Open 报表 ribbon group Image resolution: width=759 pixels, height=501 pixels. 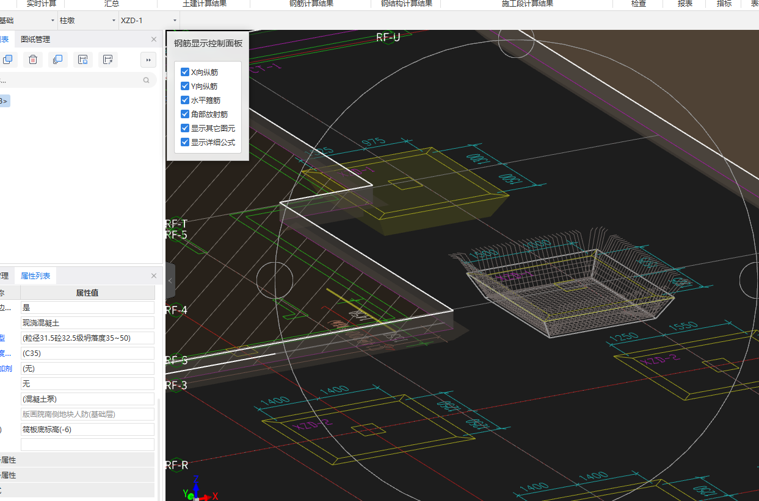[x=685, y=4]
